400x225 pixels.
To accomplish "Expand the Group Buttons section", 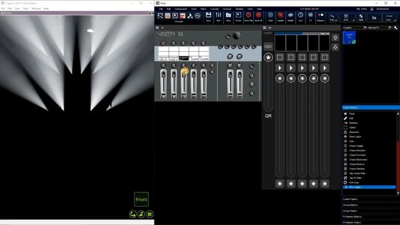I will click(x=371, y=205).
